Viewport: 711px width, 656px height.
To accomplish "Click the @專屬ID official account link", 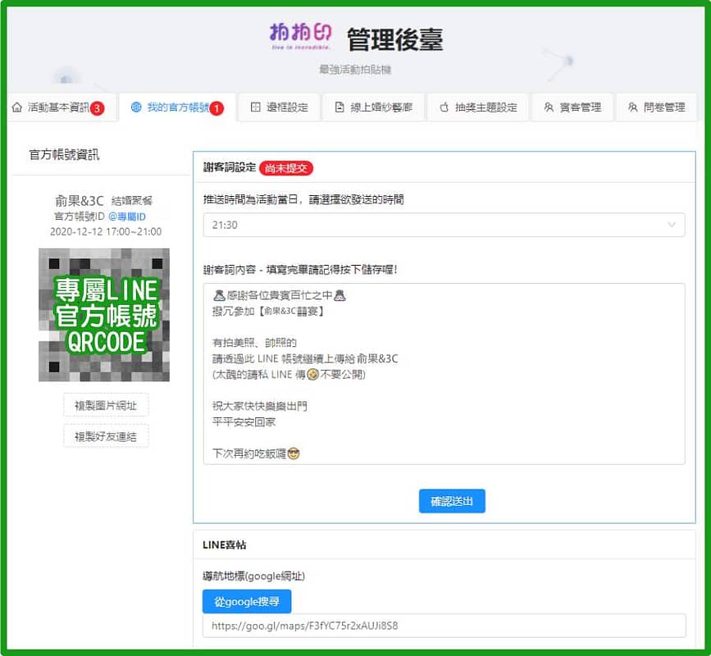I will [127, 216].
